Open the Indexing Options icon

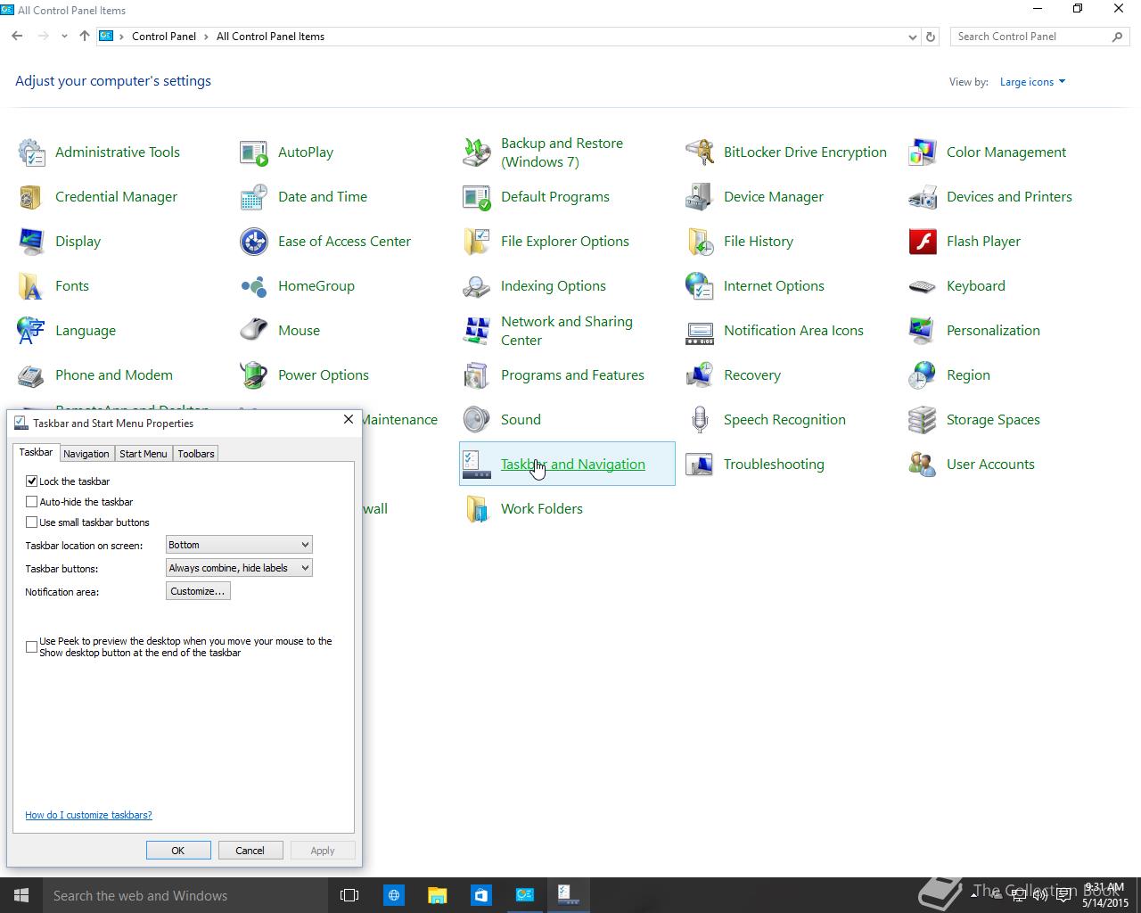pyautogui.click(x=477, y=286)
